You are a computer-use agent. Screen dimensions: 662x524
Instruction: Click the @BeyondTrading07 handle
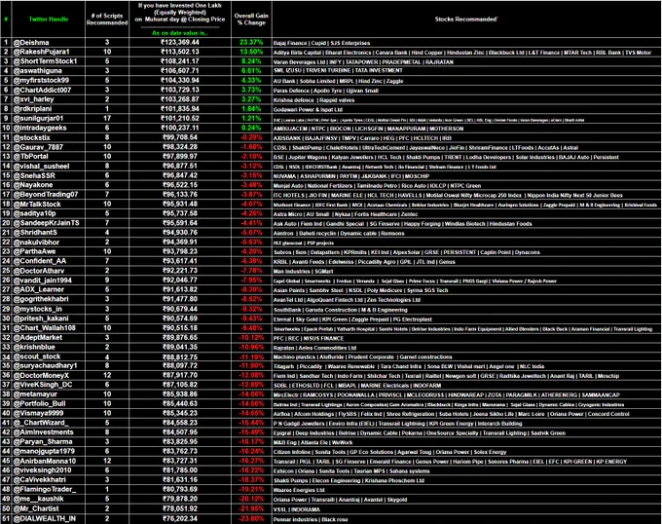click(x=46, y=194)
